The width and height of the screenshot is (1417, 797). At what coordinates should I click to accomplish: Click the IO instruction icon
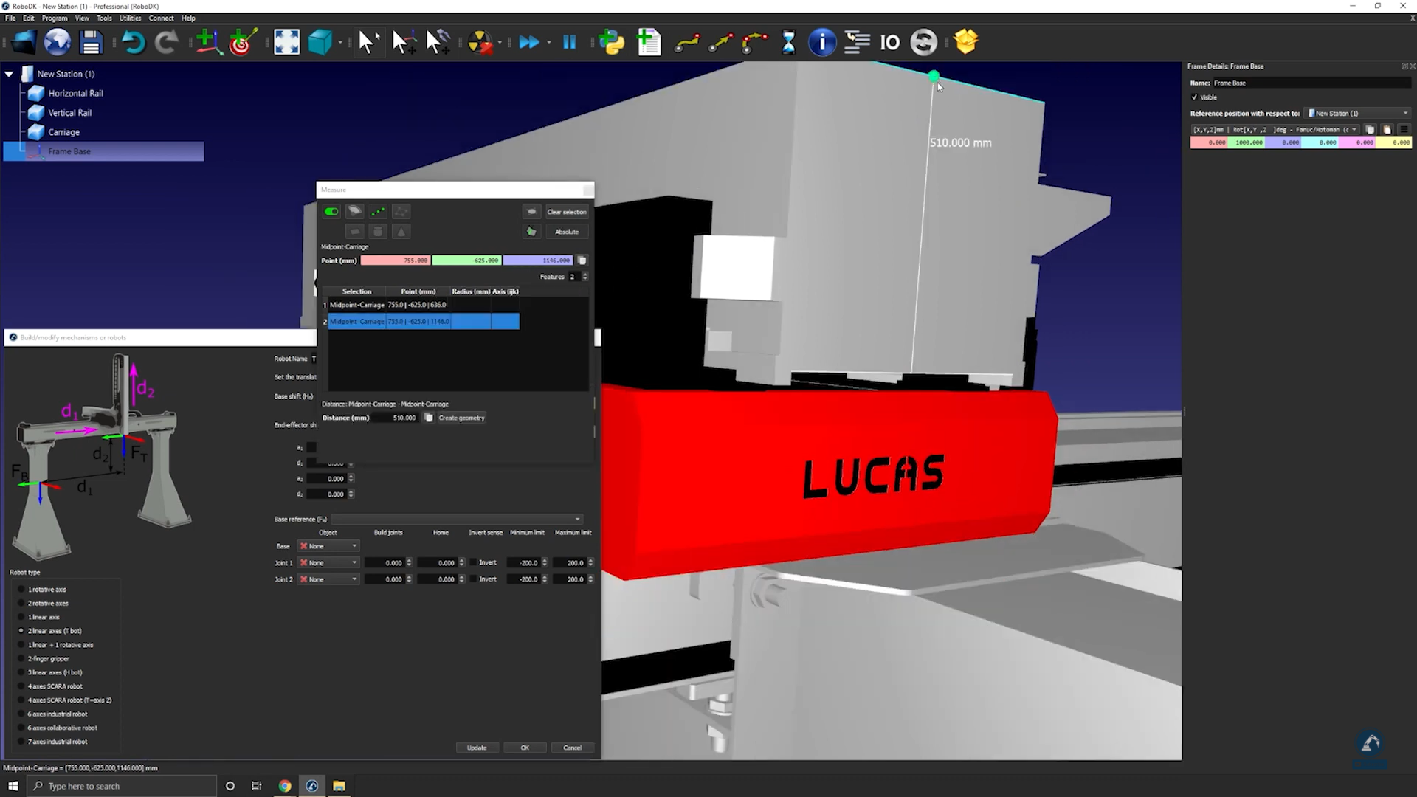[x=889, y=43]
